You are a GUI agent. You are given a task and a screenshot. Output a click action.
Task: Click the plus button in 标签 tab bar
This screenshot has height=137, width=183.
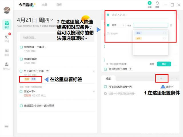[161, 78]
